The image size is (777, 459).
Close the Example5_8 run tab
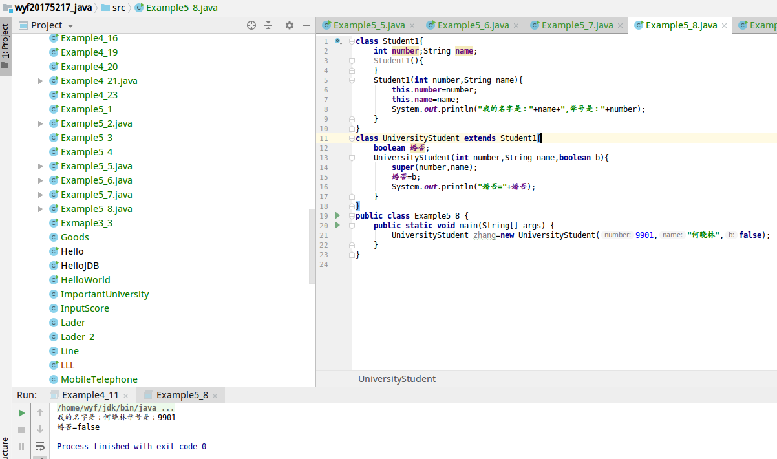coord(215,396)
